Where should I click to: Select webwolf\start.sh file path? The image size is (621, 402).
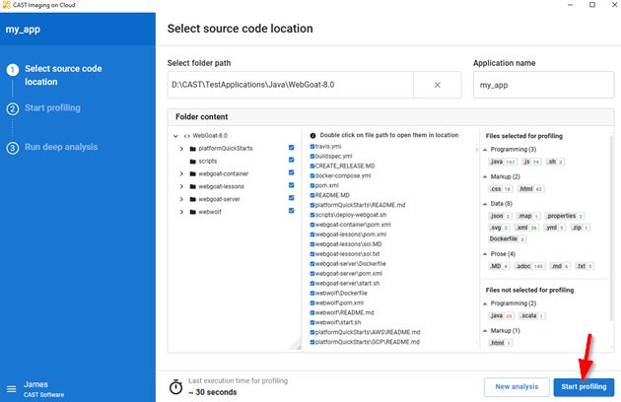(x=338, y=322)
